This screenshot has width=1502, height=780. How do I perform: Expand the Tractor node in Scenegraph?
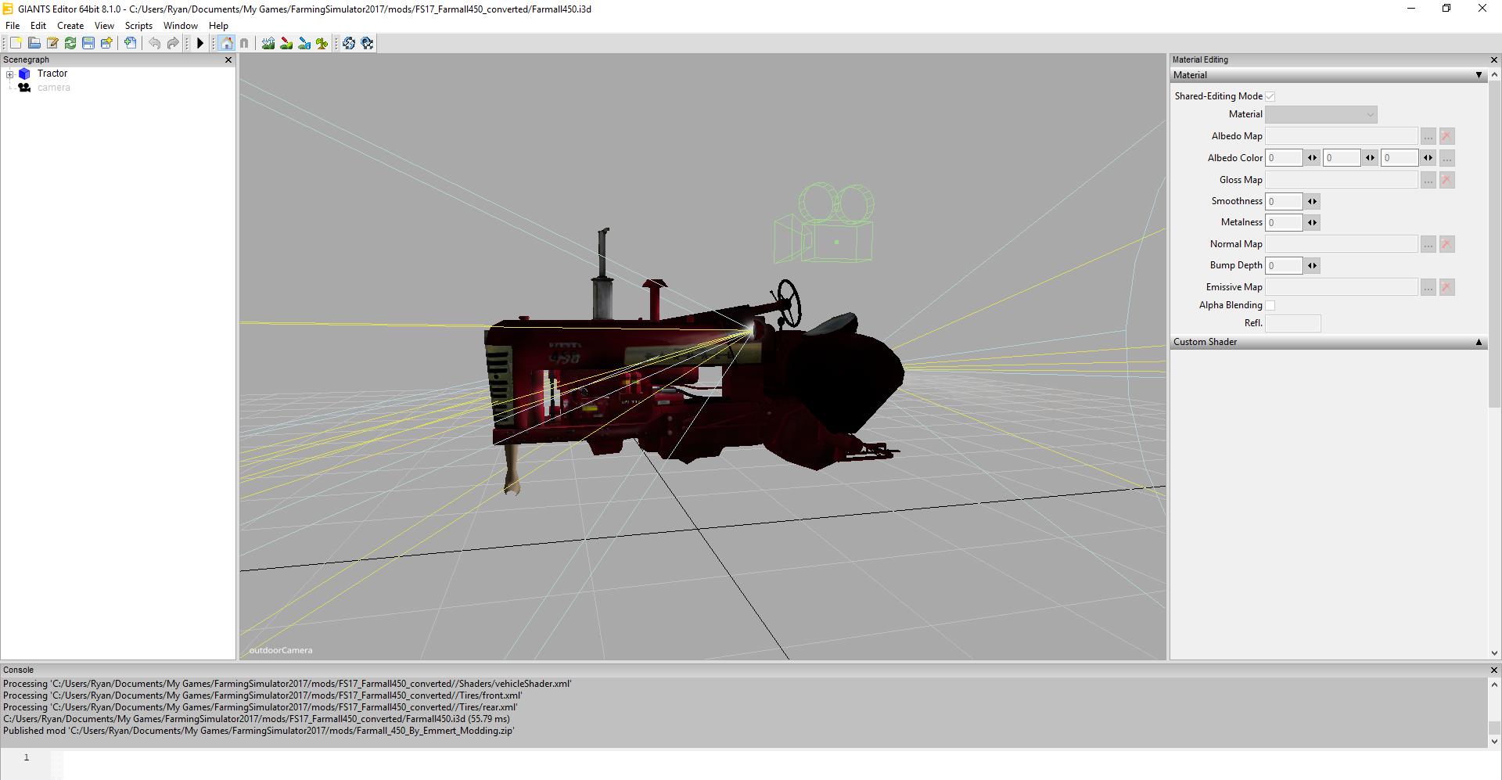[x=10, y=74]
